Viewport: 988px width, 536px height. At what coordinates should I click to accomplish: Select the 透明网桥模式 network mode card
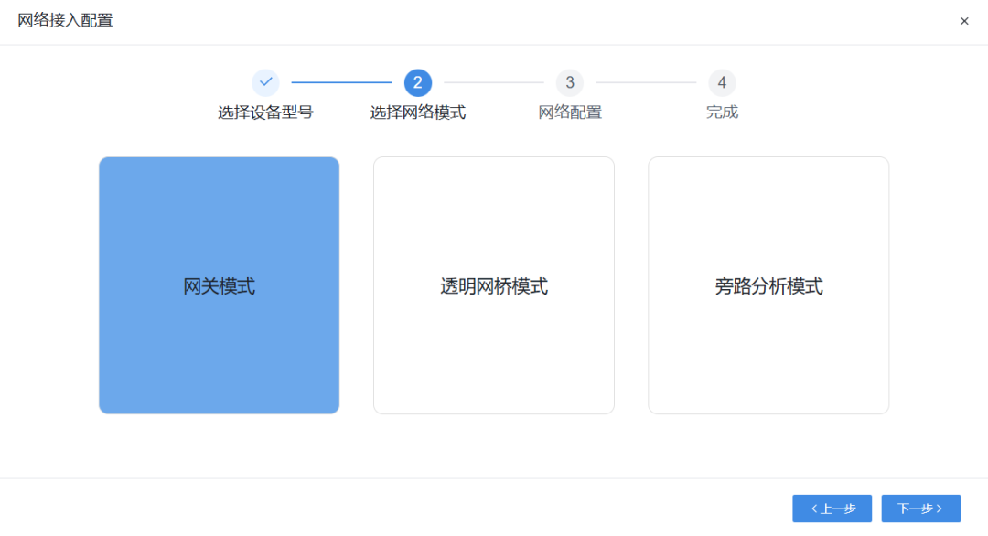click(494, 285)
